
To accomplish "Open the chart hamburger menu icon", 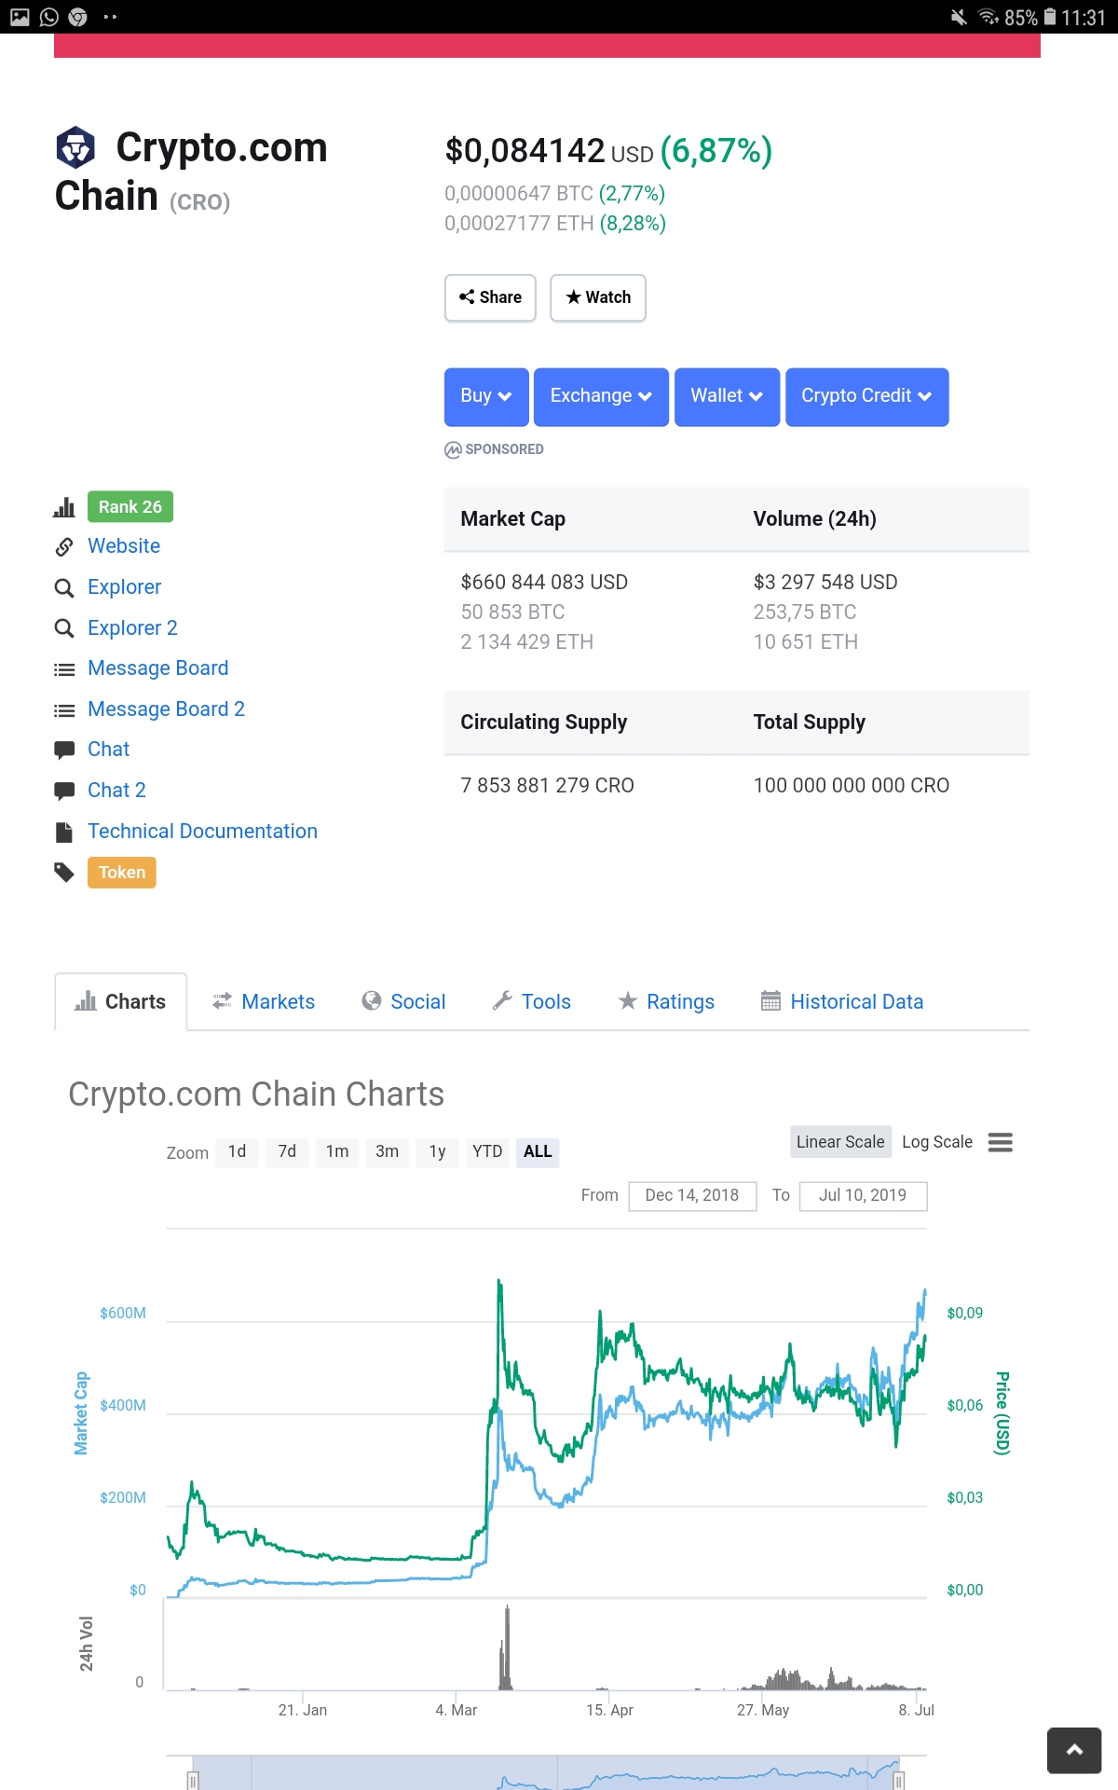I will pyautogui.click(x=1000, y=1142).
